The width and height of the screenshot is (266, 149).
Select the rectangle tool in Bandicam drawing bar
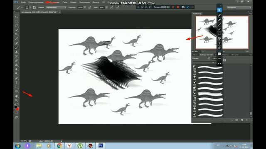pos(219,34)
